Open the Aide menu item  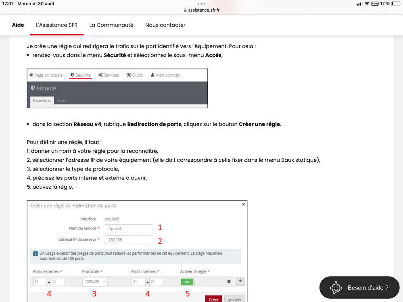(18, 25)
